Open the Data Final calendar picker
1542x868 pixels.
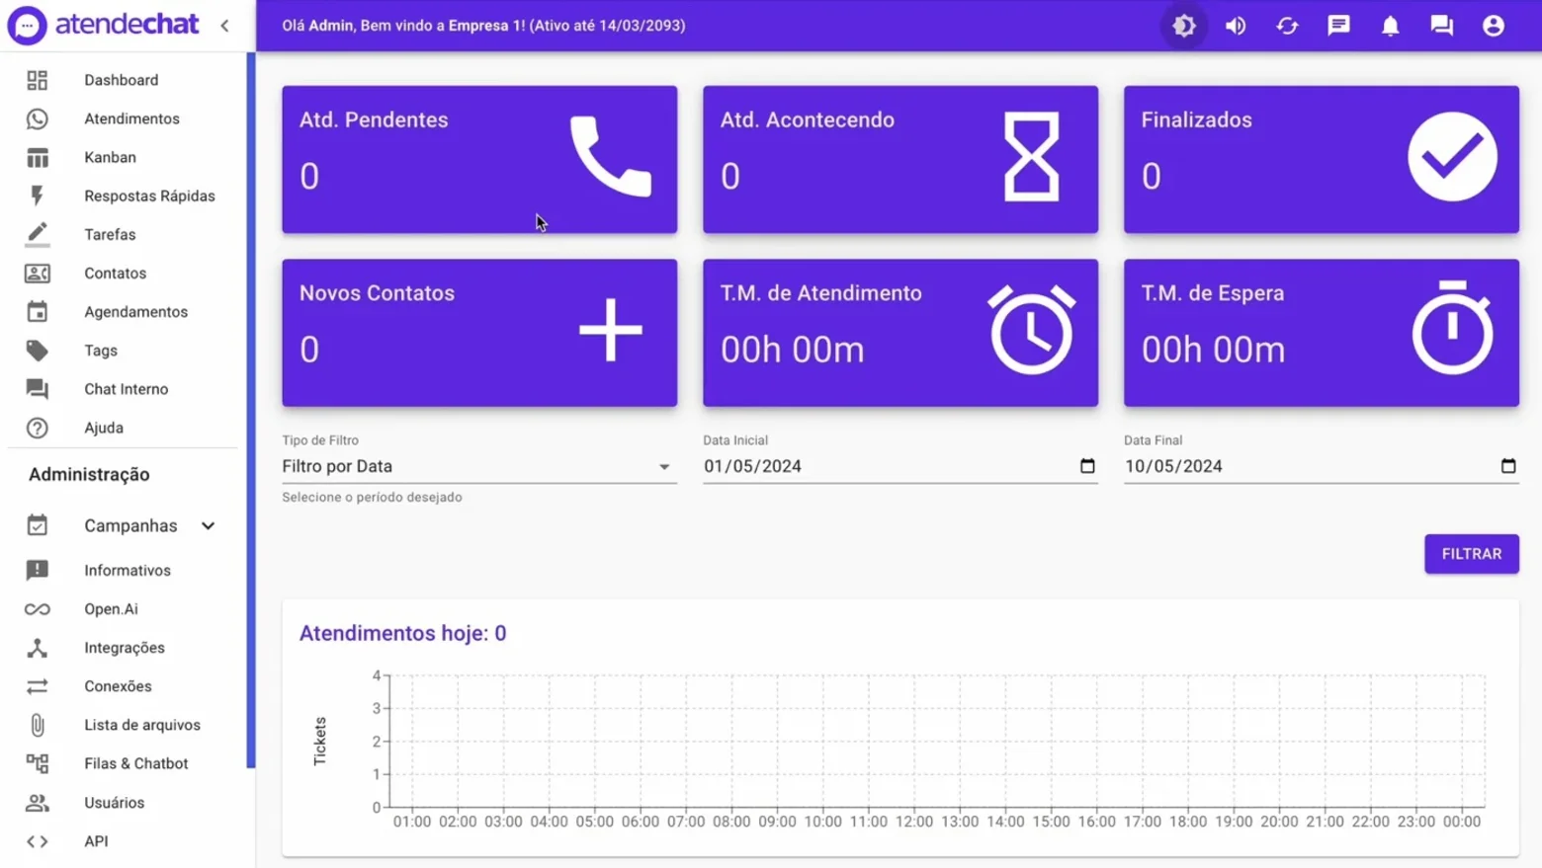click(1508, 466)
